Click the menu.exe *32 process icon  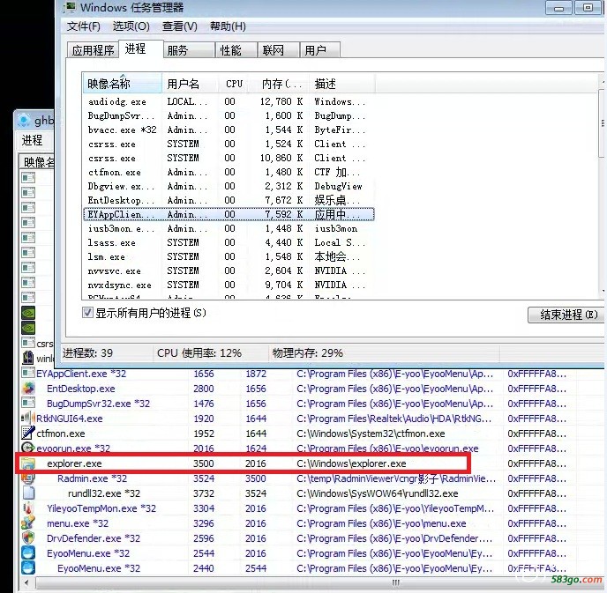pos(28,523)
